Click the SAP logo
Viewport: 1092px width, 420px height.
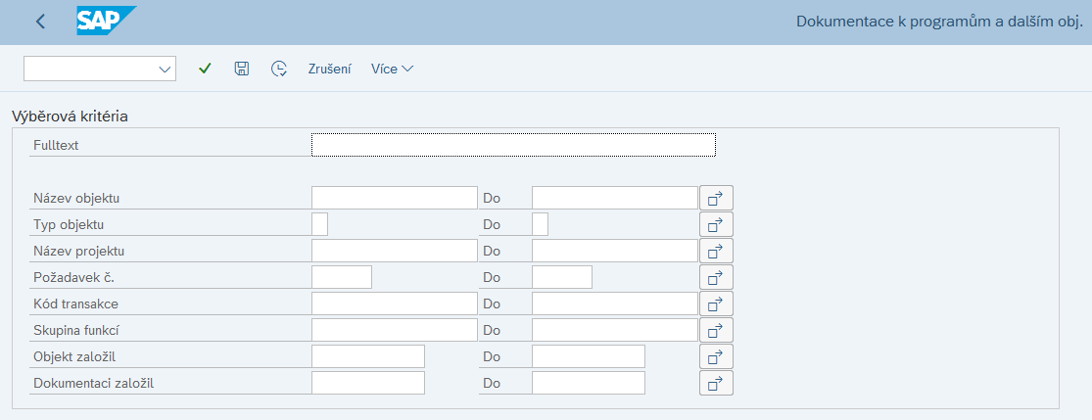[x=105, y=21]
